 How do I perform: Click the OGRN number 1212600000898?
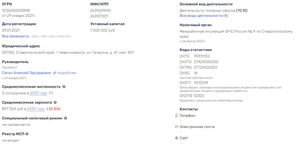[x=16, y=11]
